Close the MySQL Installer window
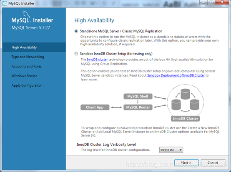This screenshot has height=172, width=231. click(x=222, y=2)
